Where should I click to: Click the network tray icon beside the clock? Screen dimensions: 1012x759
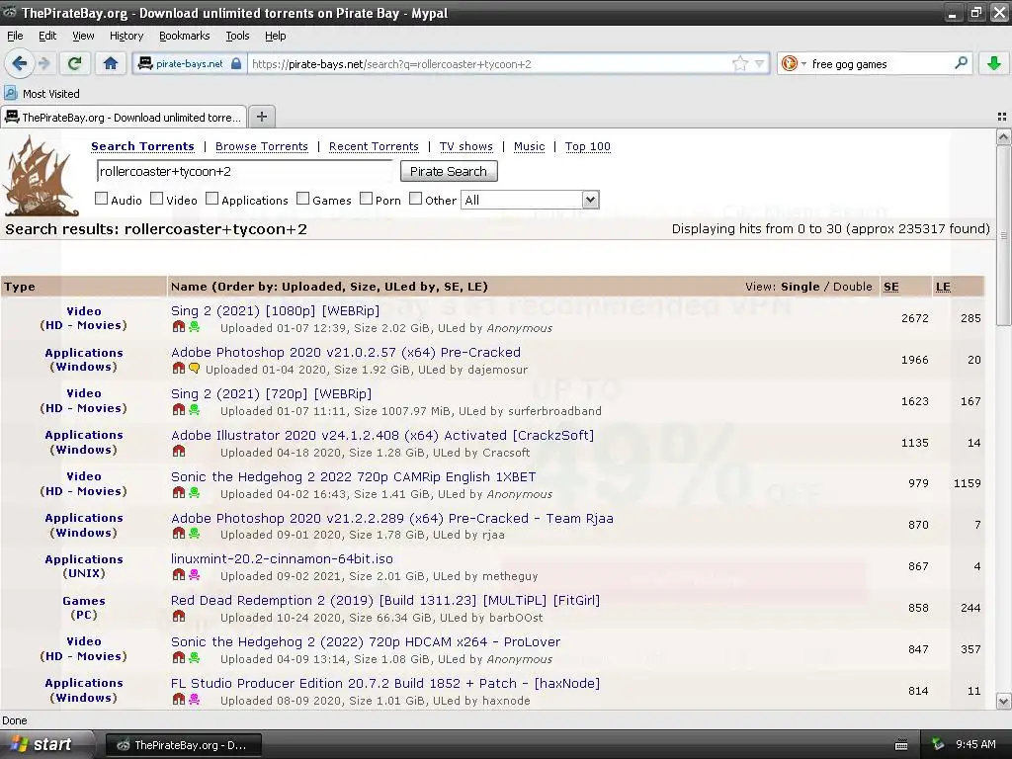tap(938, 745)
